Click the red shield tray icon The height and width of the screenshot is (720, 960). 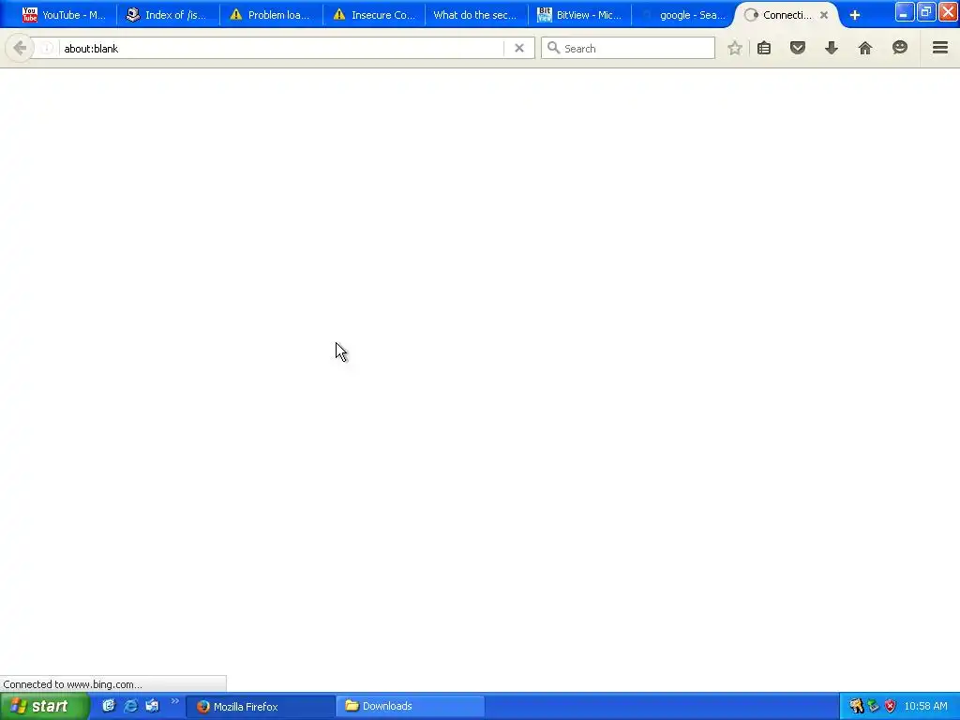coord(891,707)
